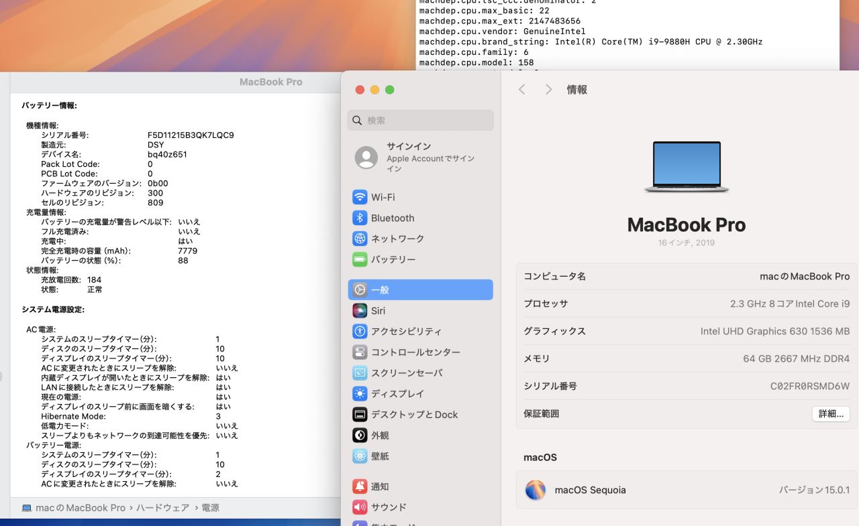
Task: Select 一般 in the sidebar
Action: pyautogui.click(x=420, y=289)
